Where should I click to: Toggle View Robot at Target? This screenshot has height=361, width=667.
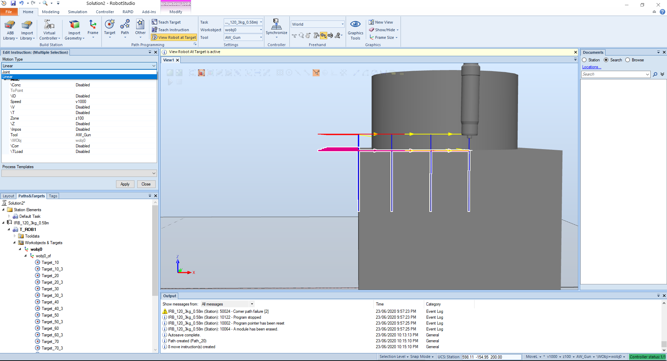[174, 37]
